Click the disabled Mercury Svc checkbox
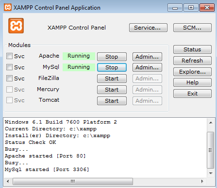Screen dimensions: 217x188 click(9, 89)
